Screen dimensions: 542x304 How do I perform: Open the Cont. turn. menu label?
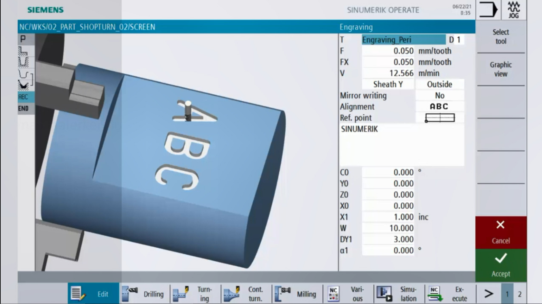point(255,294)
